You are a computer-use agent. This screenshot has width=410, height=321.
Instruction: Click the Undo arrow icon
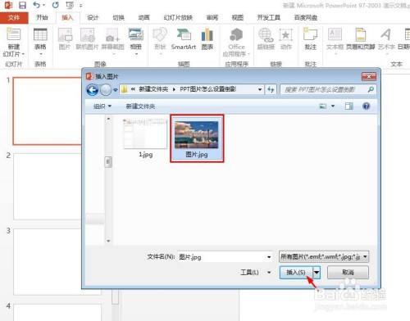[x=36, y=5]
